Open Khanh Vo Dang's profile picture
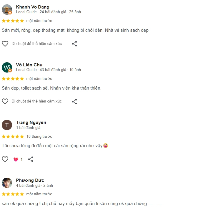203x210 pixels. [x=7, y=9]
